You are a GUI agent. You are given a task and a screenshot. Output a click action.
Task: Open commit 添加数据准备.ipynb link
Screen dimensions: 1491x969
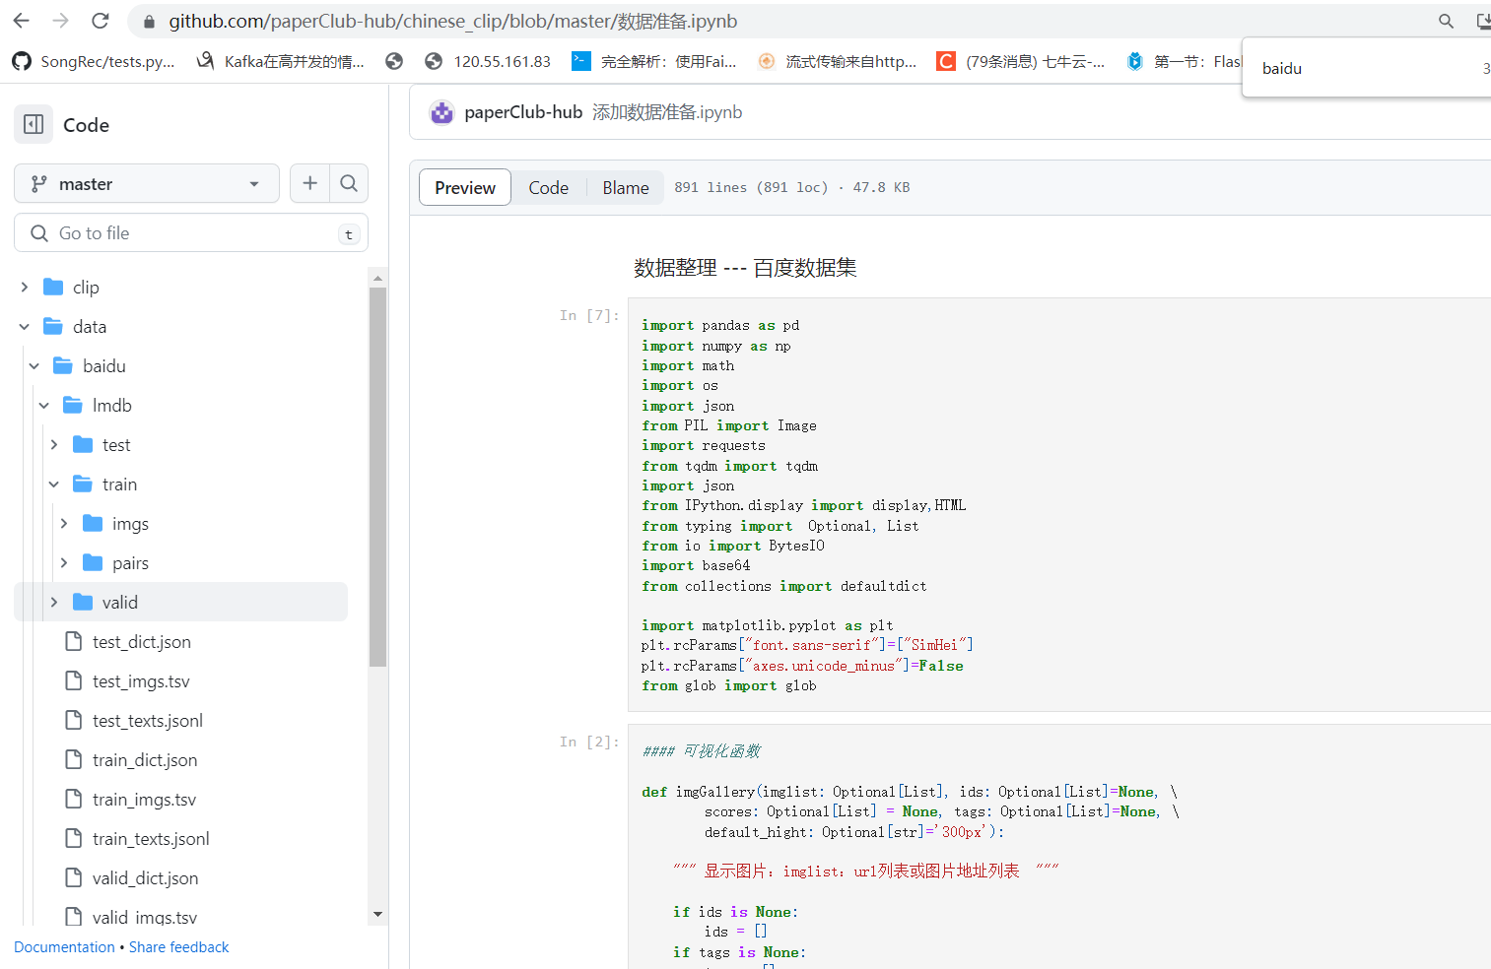click(667, 112)
